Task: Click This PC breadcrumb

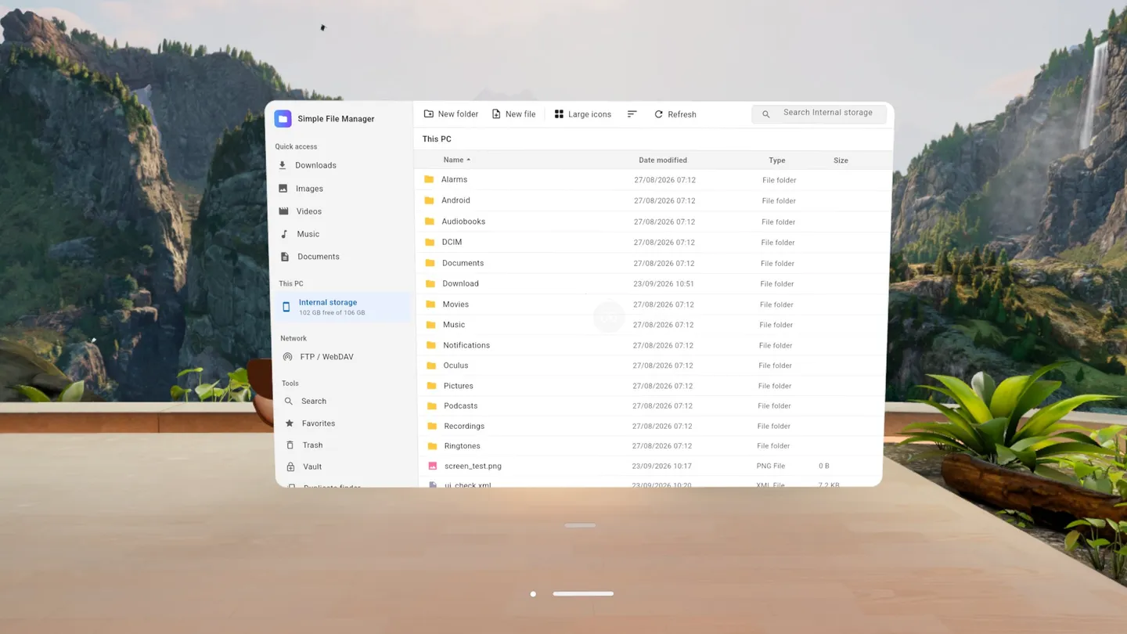Action: (x=437, y=139)
